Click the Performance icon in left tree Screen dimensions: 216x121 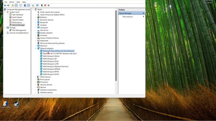pyautogui.click(x=10, y=23)
